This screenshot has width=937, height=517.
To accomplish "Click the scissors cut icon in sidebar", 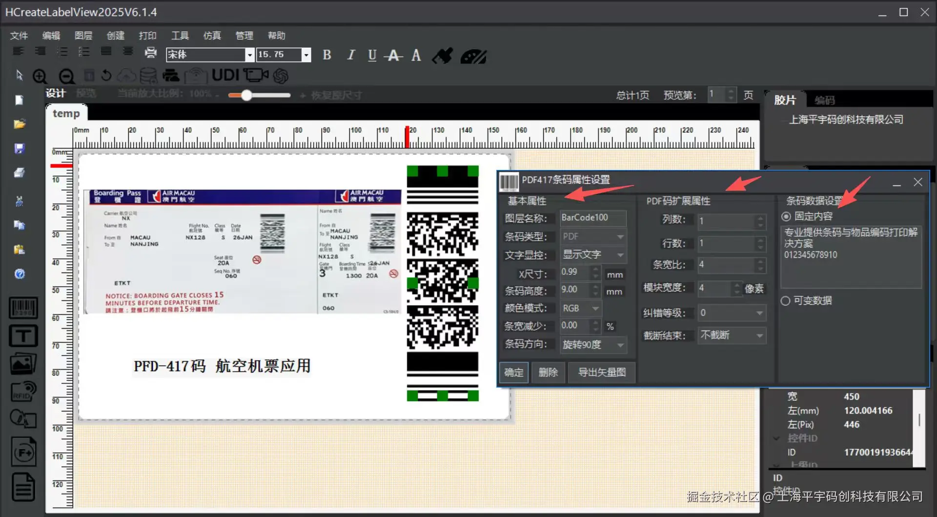I will pos(20,201).
